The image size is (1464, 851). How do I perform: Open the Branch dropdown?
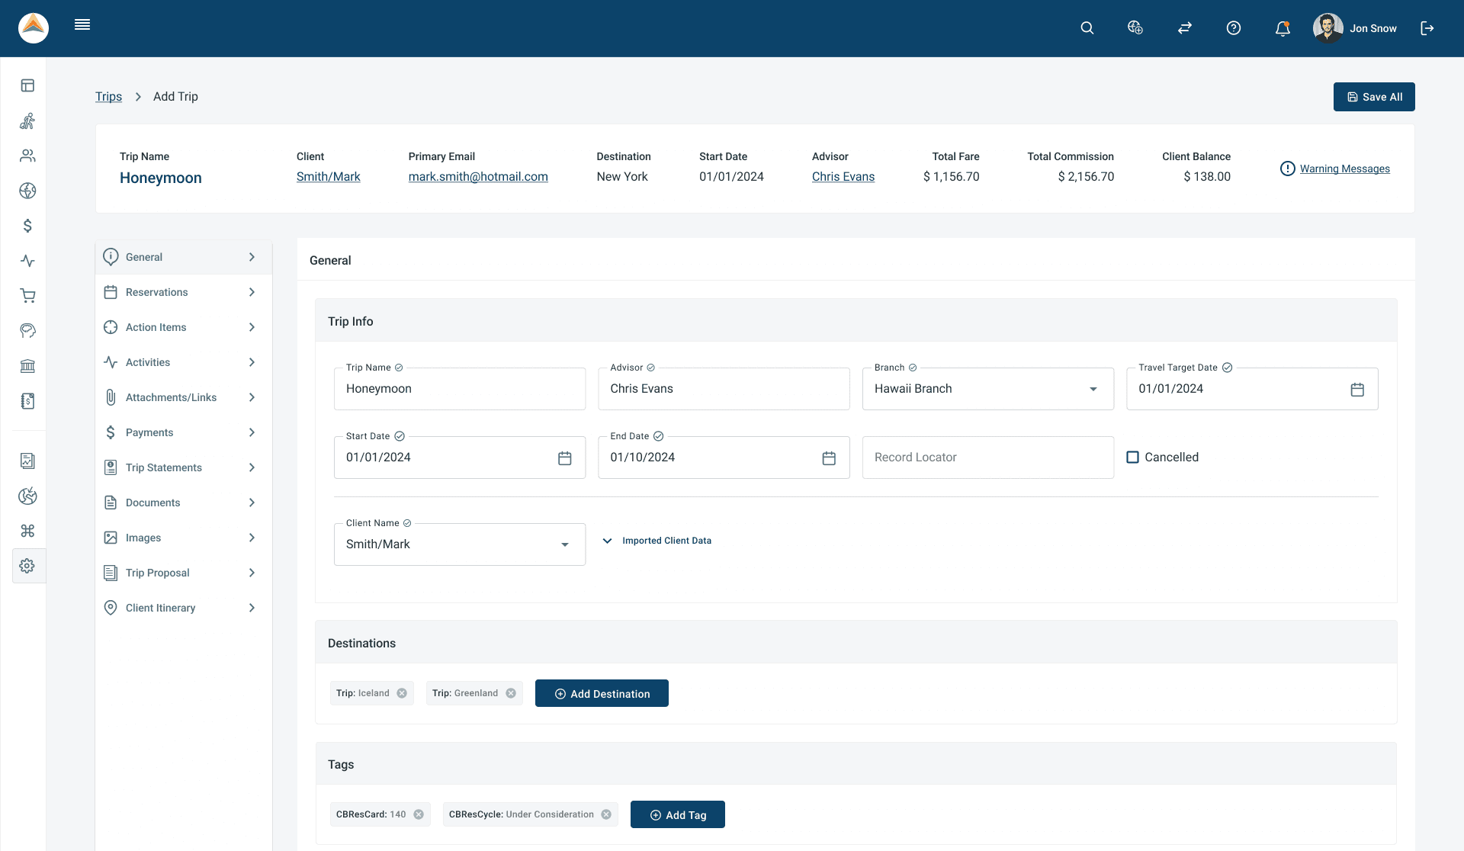1093,389
